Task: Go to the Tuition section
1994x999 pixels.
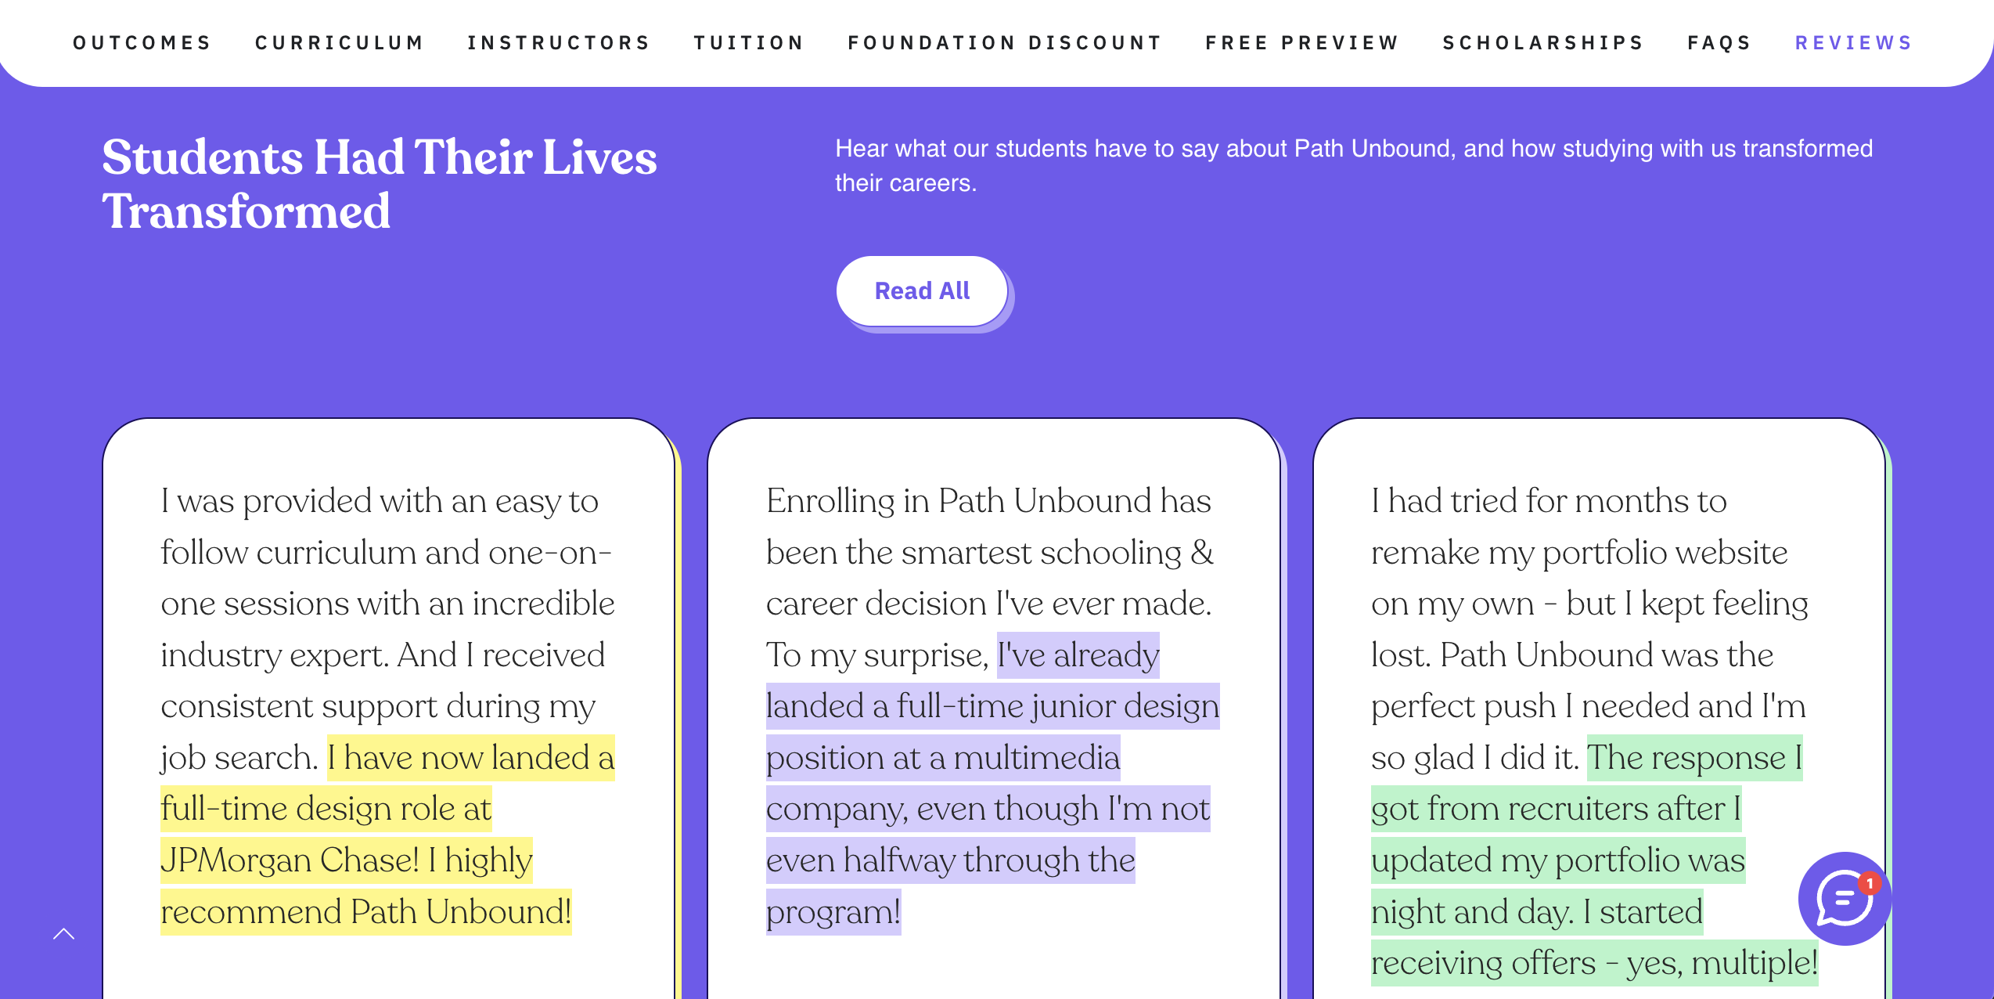Action: [x=748, y=42]
